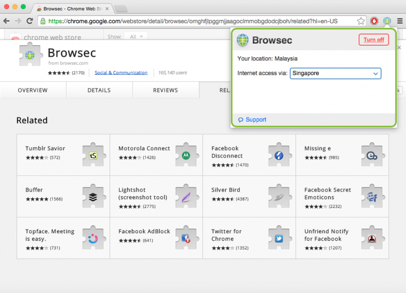The height and width of the screenshot is (293, 406).
Task: Click the Browsec puzzle icon in header
Action: pos(30,54)
